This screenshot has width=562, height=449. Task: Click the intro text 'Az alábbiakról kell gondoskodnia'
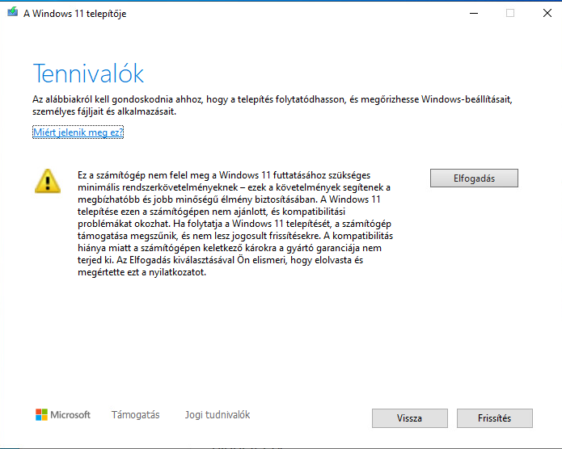(273, 105)
